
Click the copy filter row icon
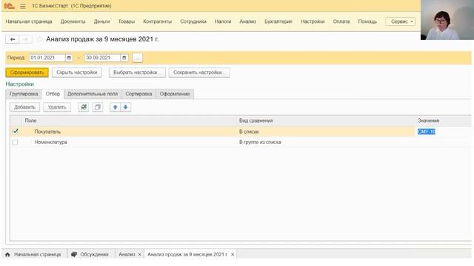tap(97, 107)
